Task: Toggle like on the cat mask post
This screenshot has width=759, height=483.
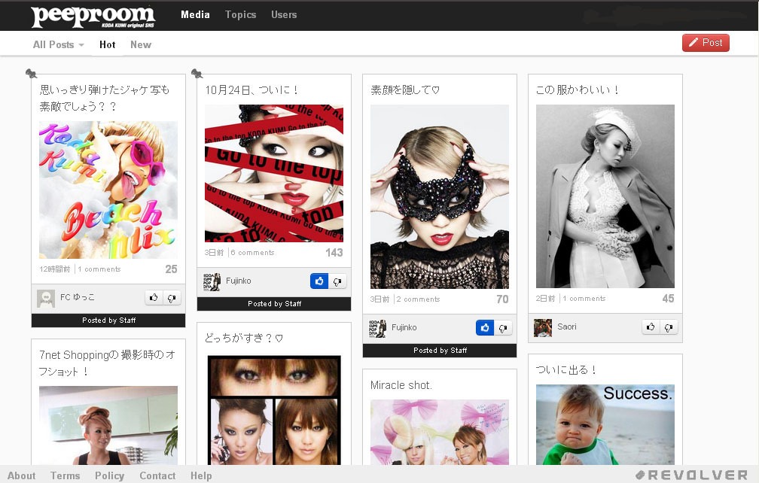Action: (485, 328)
